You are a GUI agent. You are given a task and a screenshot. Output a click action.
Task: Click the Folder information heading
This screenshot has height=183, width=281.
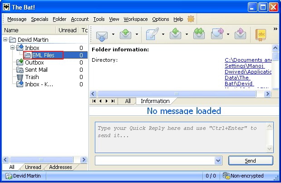(x=120, y=49)
